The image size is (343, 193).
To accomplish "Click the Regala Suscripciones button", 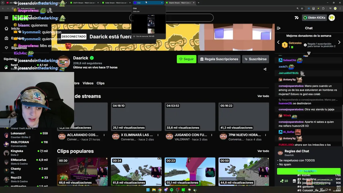I will click(x=219, y=59).
